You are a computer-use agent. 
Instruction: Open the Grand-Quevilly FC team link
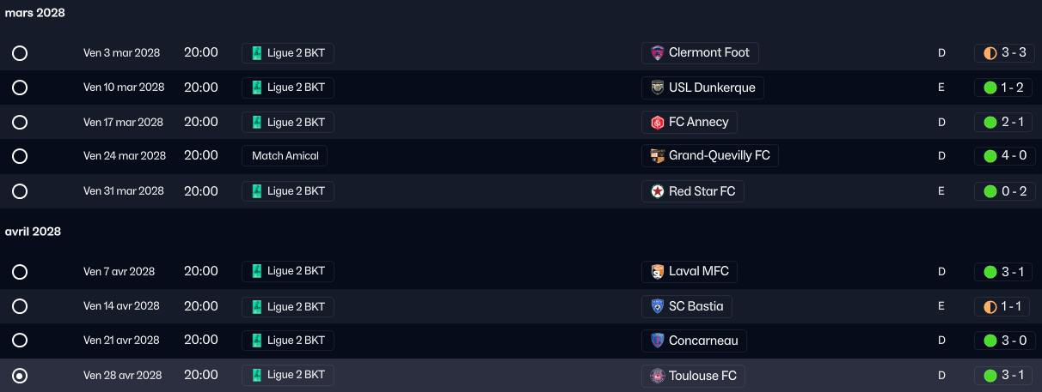[x=710, y=156]
